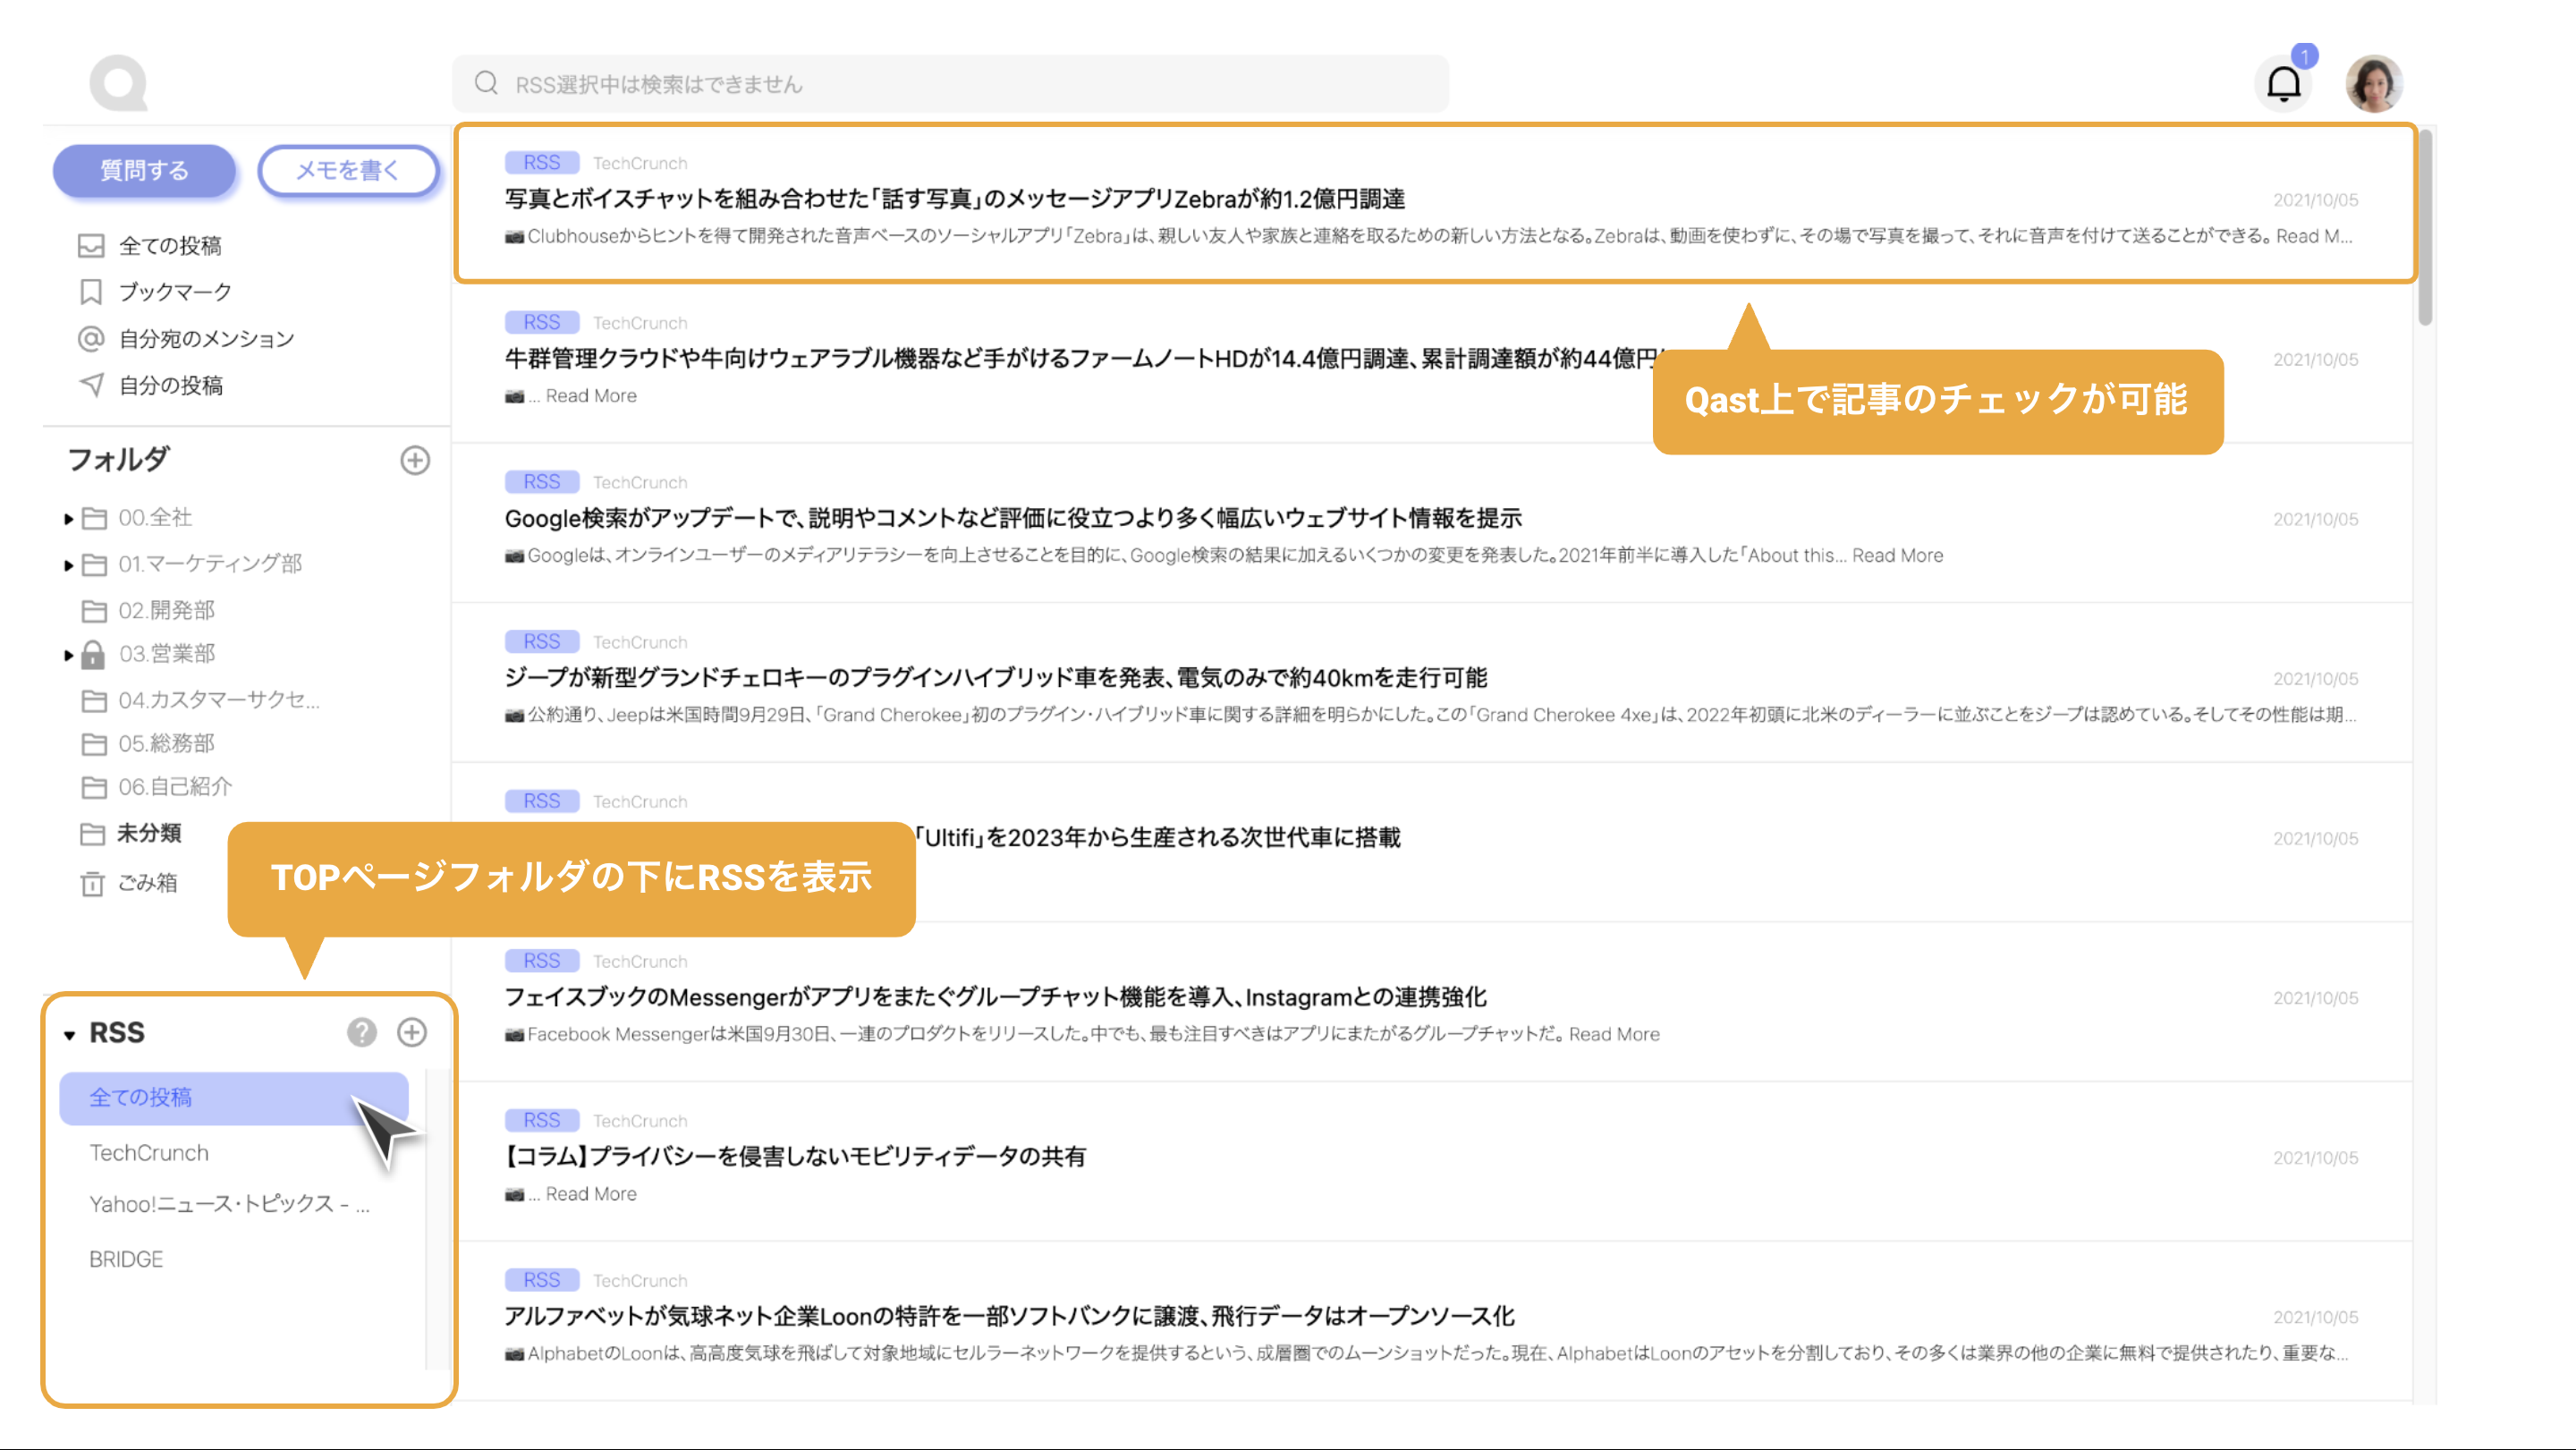Open the RSS help question icon

[362, 1032]
